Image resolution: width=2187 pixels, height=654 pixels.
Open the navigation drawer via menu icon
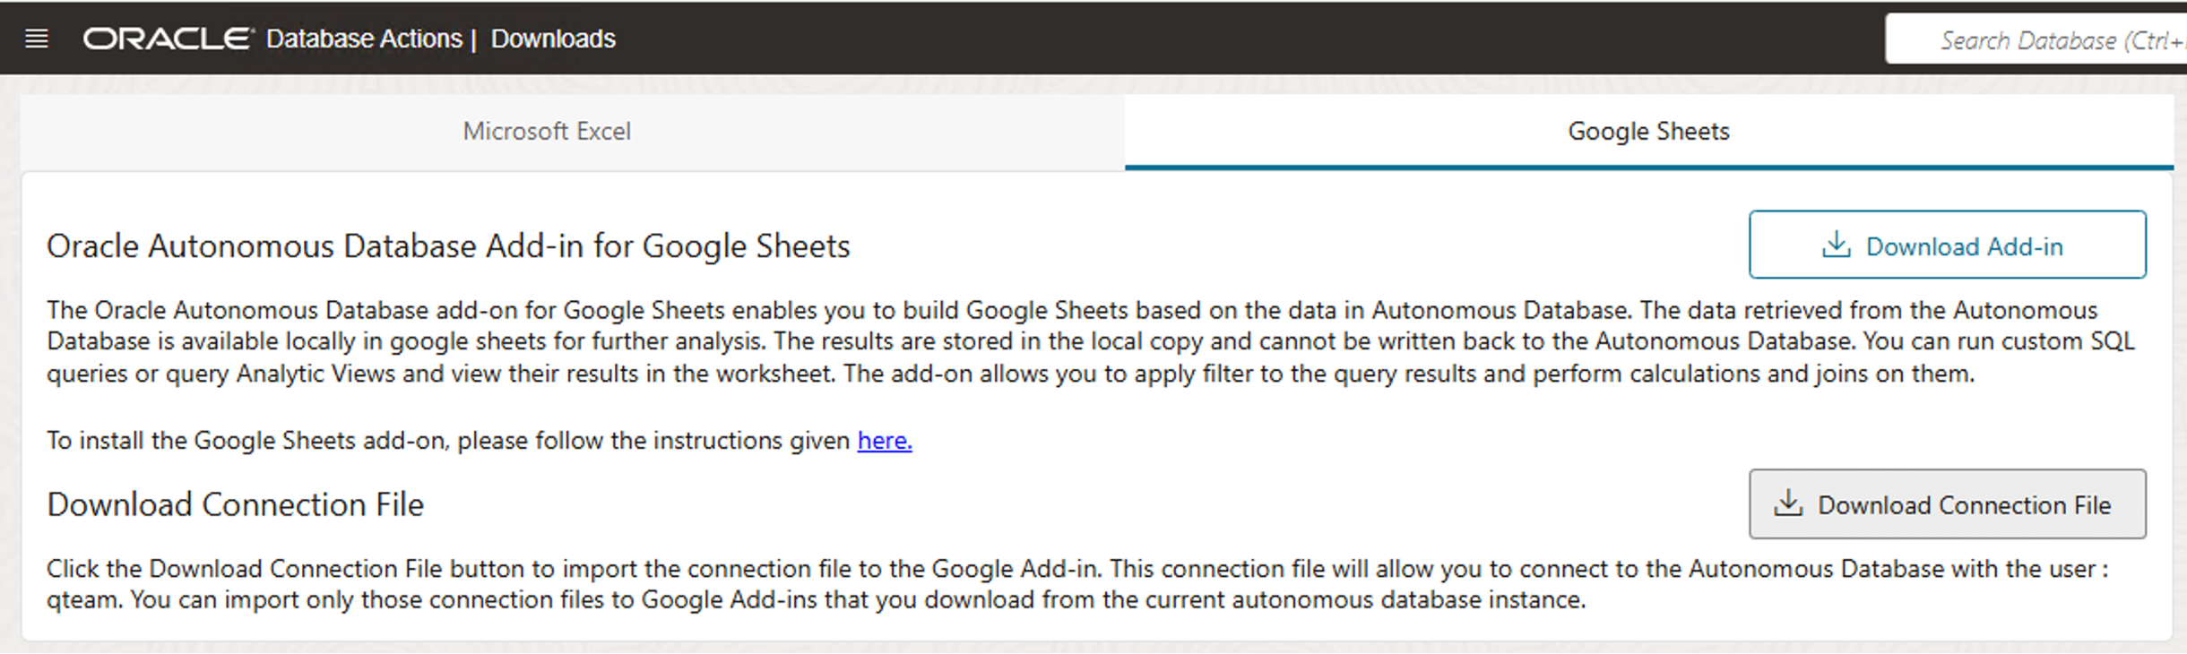tap(36, 38)
